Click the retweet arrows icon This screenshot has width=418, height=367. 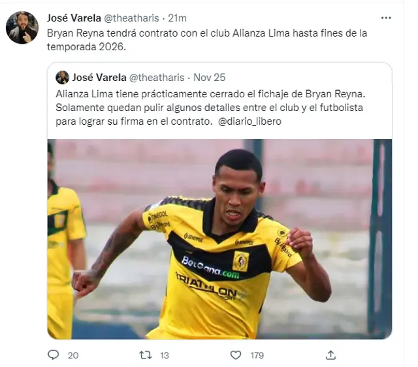146,355
